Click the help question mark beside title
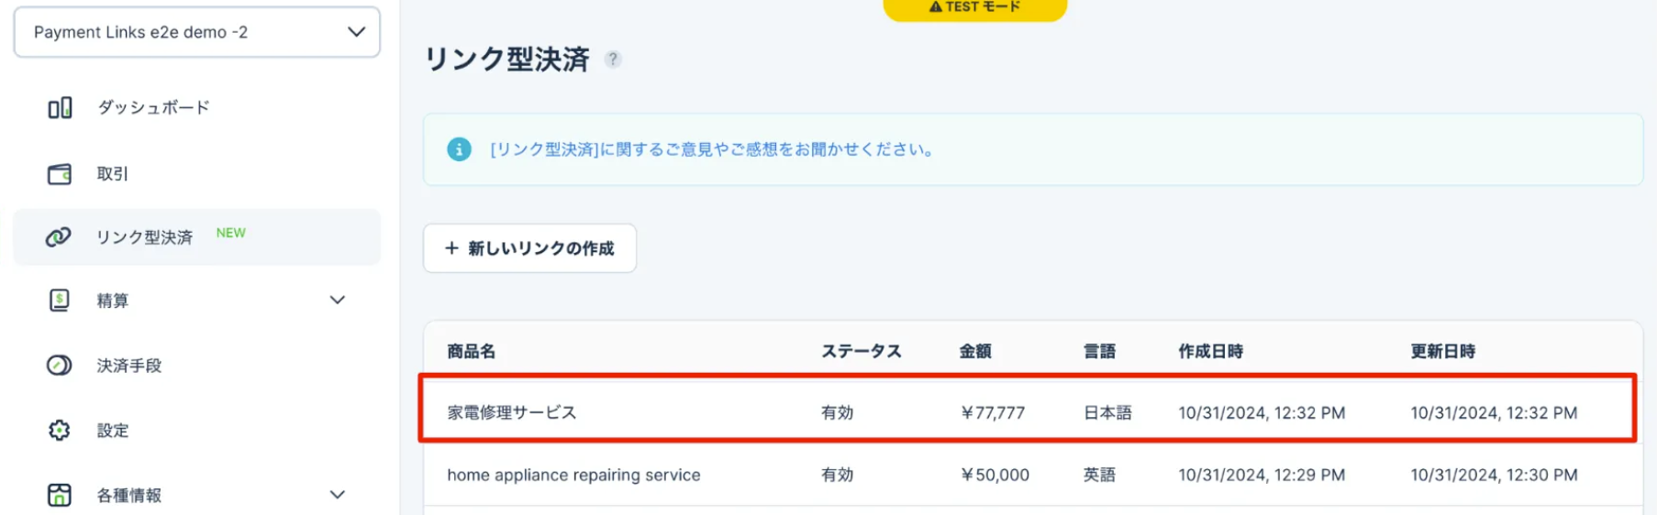 pos(613,60)
